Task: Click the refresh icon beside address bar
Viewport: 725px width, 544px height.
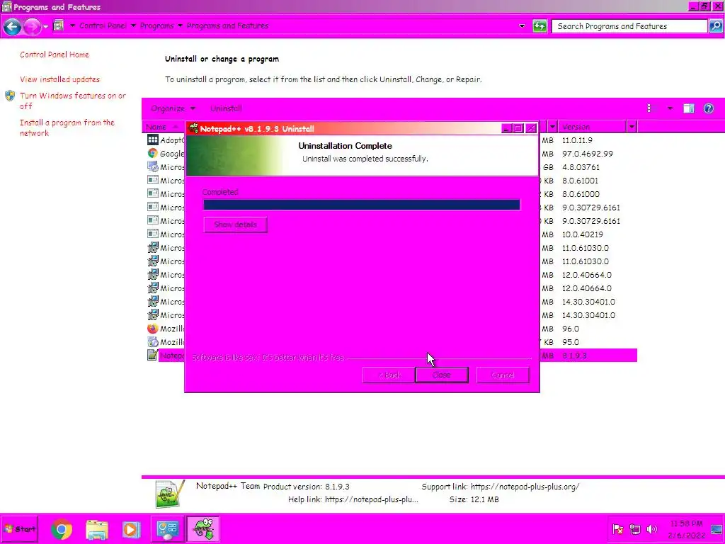Action: [539, 26]
